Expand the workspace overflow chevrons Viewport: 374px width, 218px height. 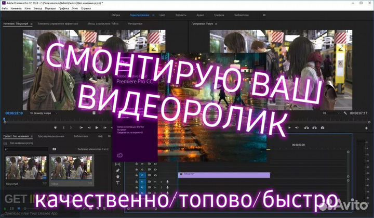click(x=264, y=15)
